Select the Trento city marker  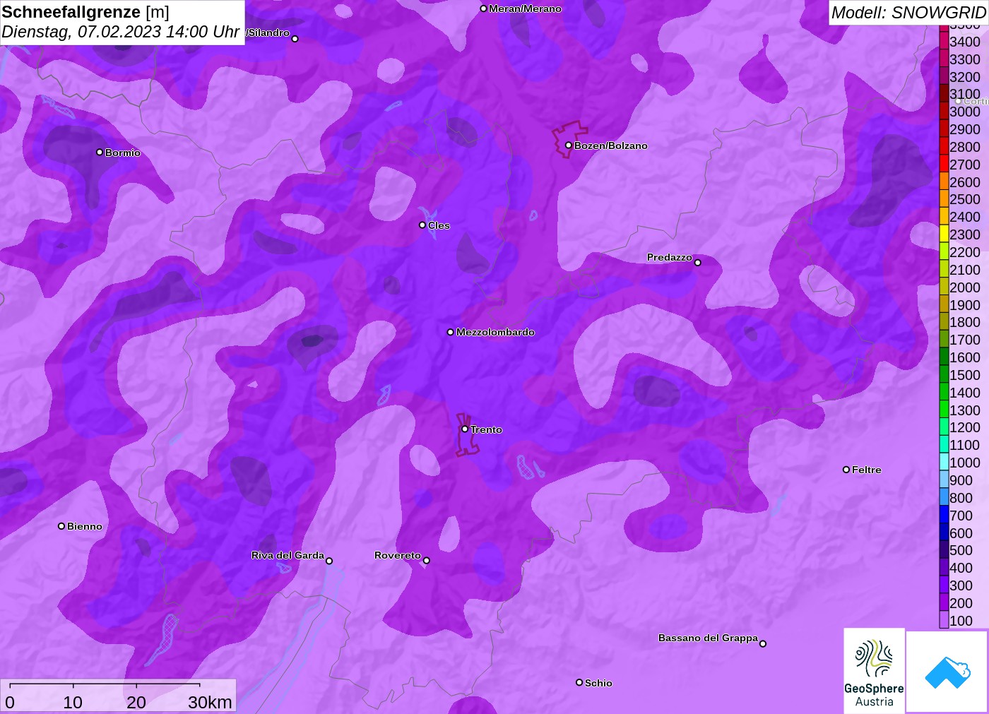coord(465,429)
